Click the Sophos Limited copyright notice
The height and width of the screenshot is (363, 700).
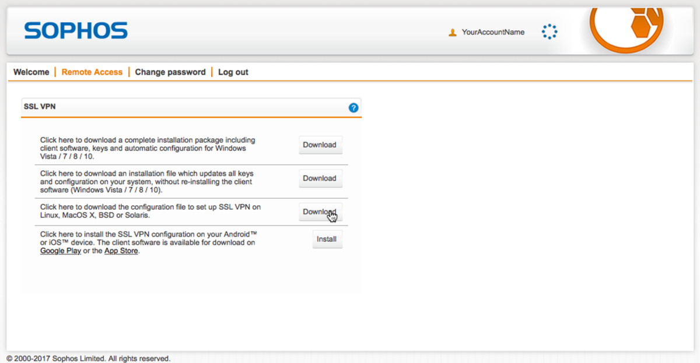pyautogui.click(x=89, y=358)
